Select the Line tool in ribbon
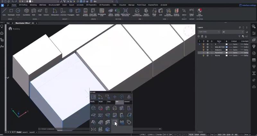The width and height of the screenshot is (257, 136). click(x=4, y=12)
